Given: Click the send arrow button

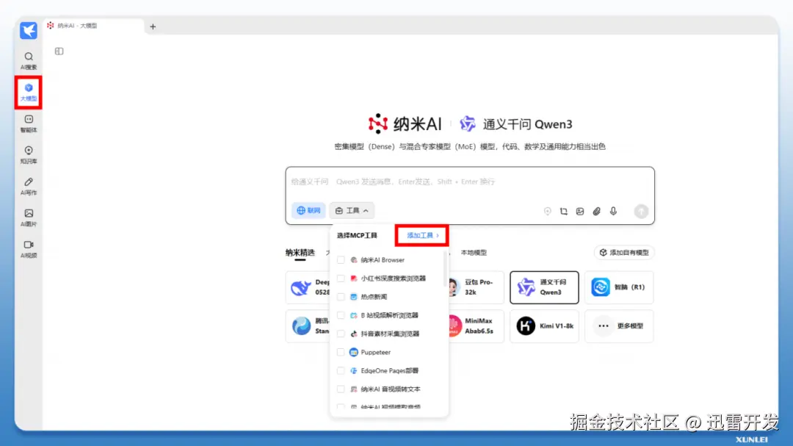Looking at the screenshot, I should point(641,211).
